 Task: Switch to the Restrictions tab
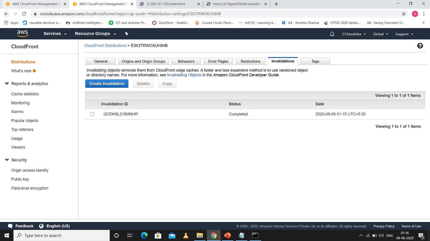point(251,61)
